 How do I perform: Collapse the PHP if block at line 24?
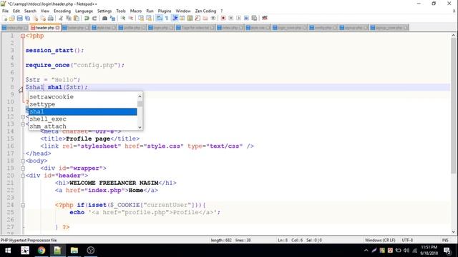(23, 205)
